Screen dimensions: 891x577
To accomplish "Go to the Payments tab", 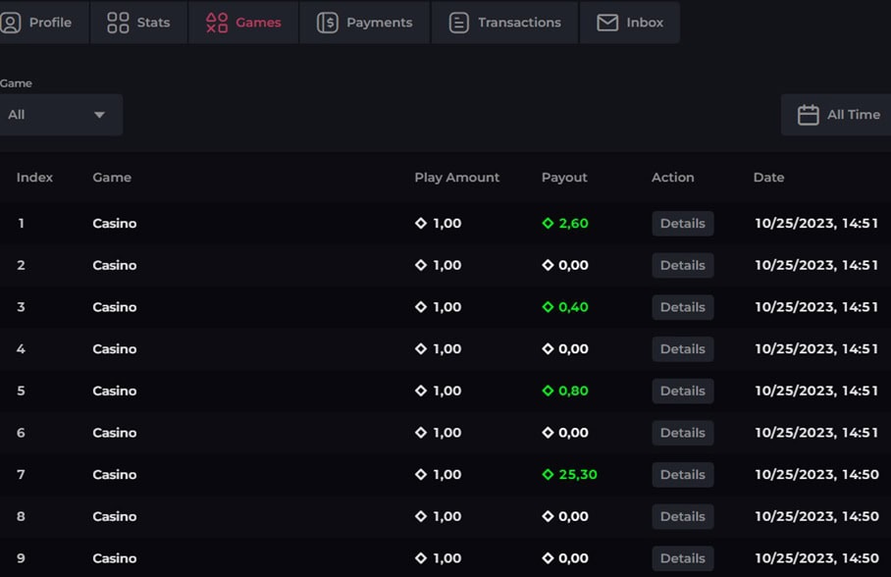I will (364, 23).
